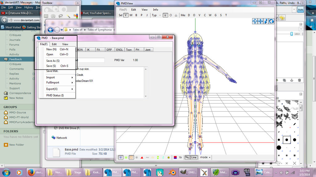Toggle the V selection mode button

point(126,15)
